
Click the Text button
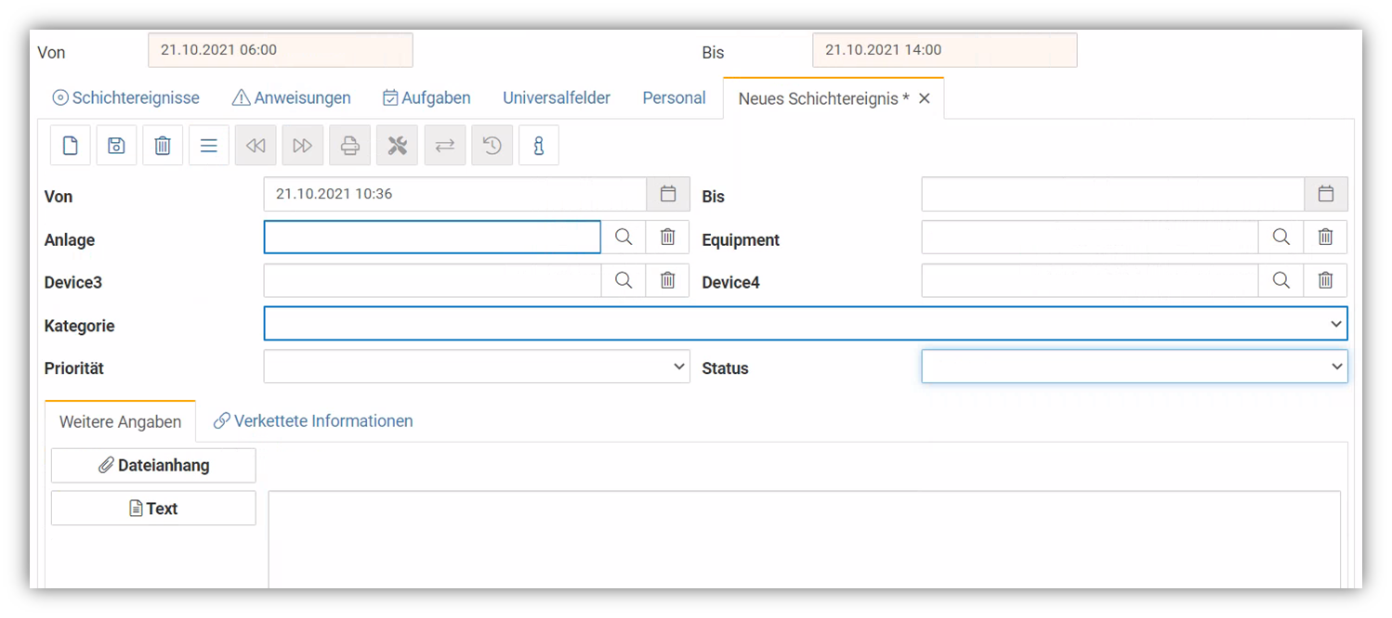(153, 509)
